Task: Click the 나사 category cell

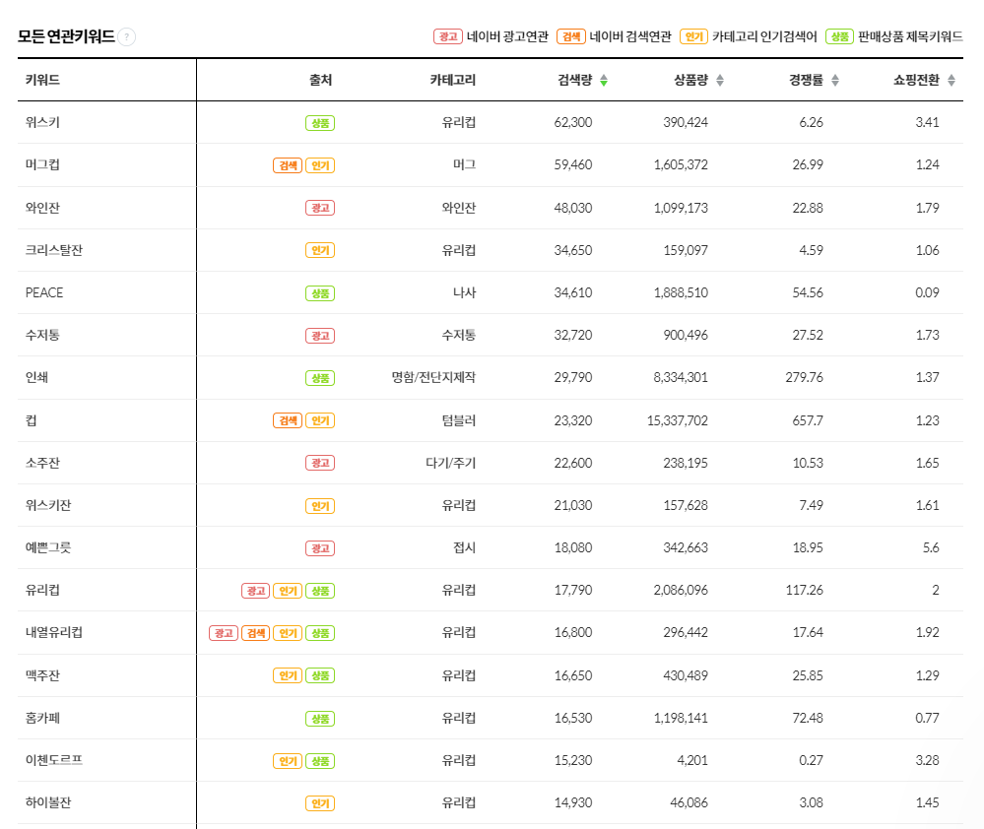Action: coord(464,292)
